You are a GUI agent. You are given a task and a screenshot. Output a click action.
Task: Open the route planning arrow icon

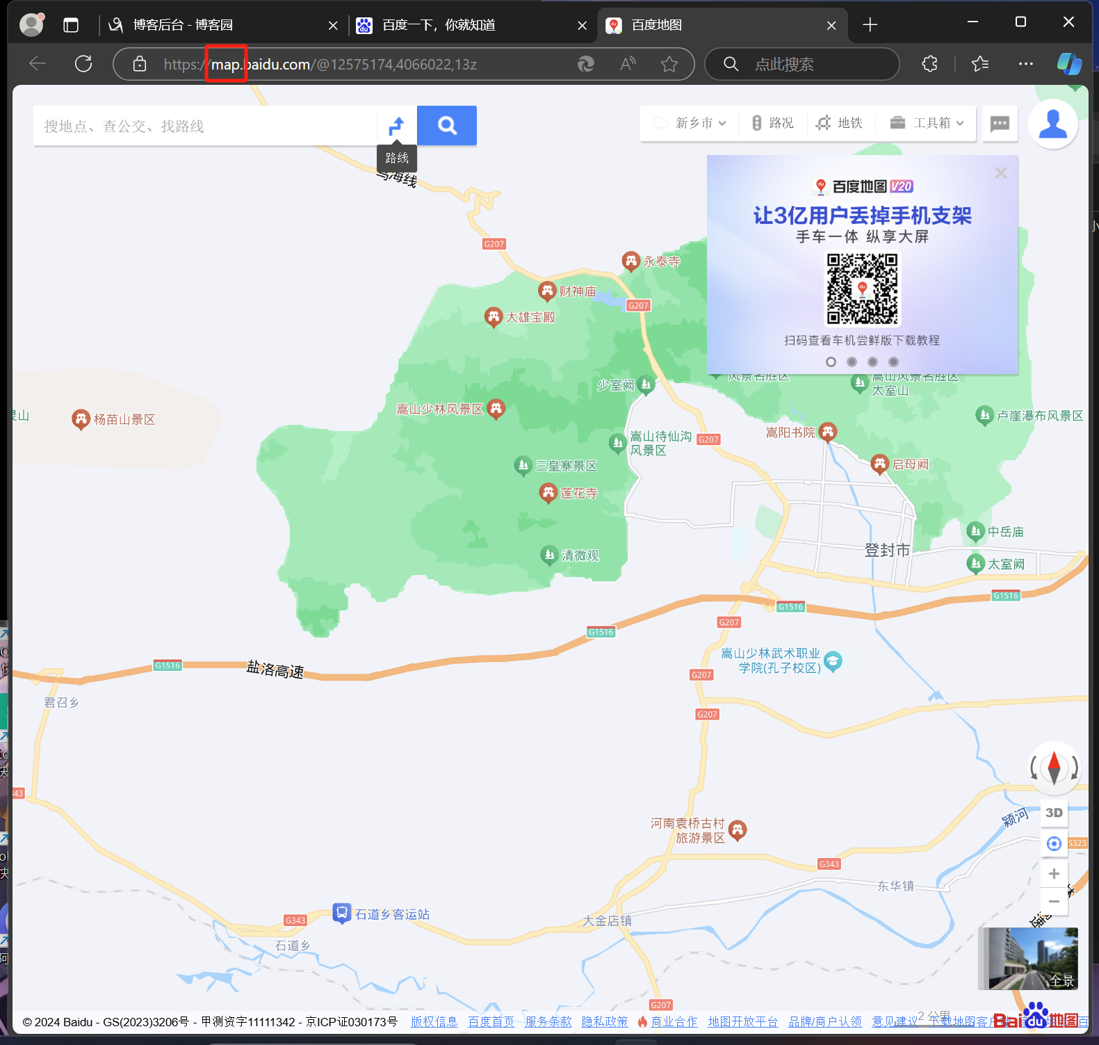(x=396, y=126)
